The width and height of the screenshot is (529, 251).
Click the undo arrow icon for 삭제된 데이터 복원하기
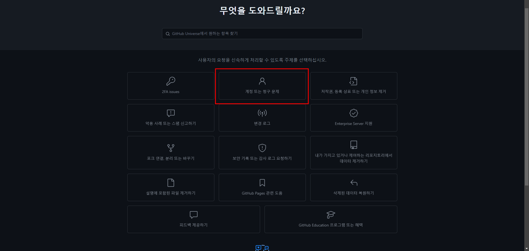(353, 183)
